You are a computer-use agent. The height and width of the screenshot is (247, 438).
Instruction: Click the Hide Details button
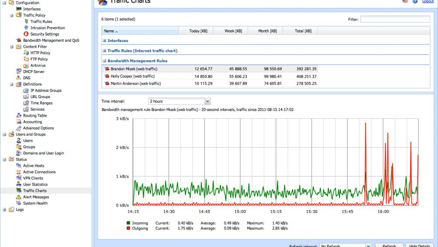coord(419,245)
